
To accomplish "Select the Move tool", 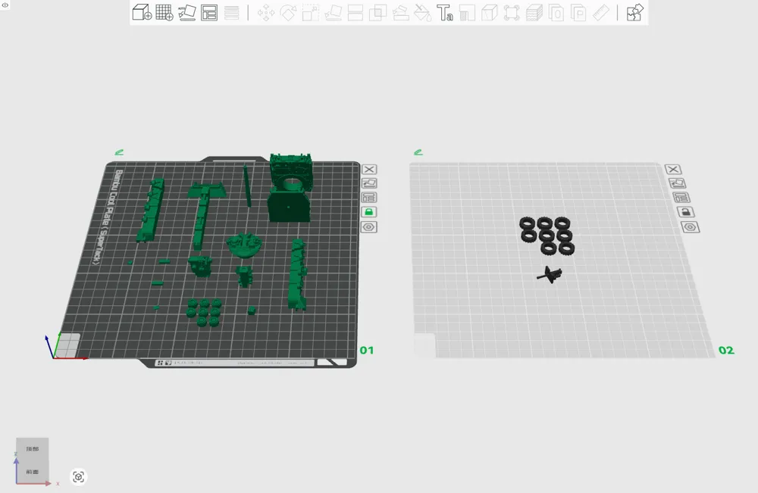I will tap(265, 12).
